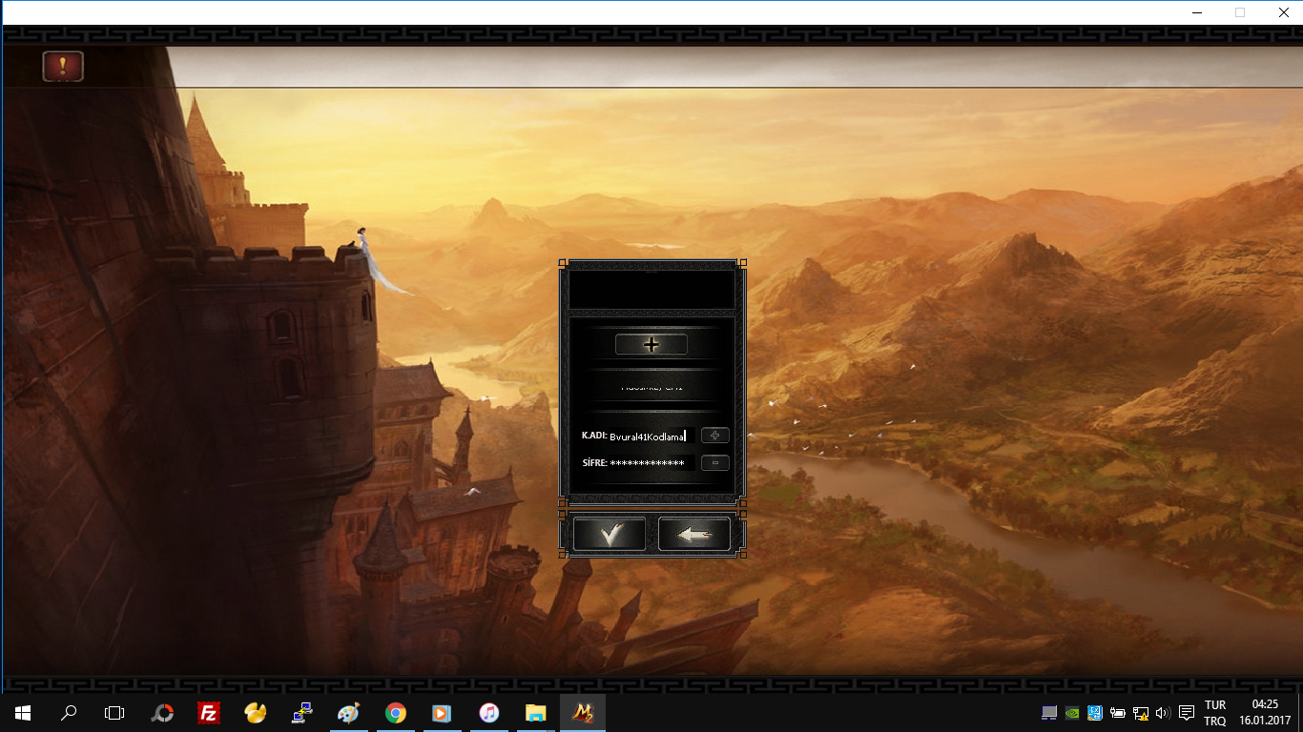Open iTunes from the taskbar
Screen dimensions: 1303x732
488,713
